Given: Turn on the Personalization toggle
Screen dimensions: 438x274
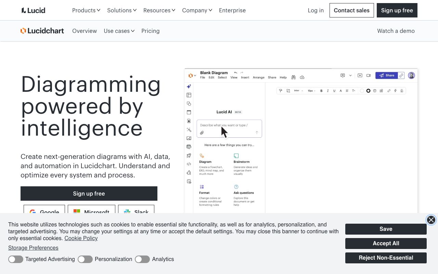Looking at the screenshot, I should tap(85, 259).
